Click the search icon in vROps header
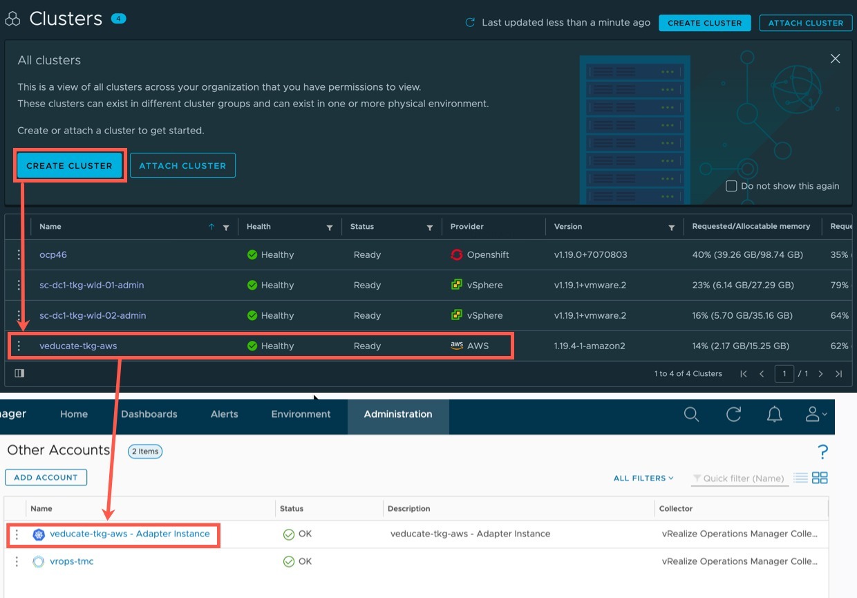The width and height of the screenshot is (857, 598). click(x=691, y=414)
